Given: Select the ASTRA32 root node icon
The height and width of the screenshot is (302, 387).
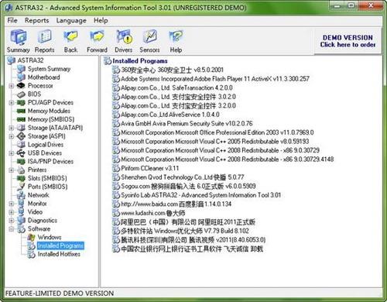Looking at the screenshot, I should tap(12, 60).
